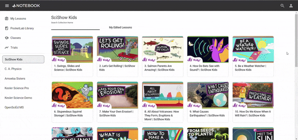The height and width of the screenshot is (140, 298).
Task: Open How to Make a Rainbow thumbnail
Action: (163, 134)
